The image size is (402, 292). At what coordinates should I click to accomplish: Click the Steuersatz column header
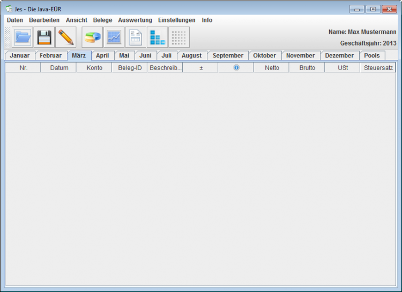[x=378, y=68]
